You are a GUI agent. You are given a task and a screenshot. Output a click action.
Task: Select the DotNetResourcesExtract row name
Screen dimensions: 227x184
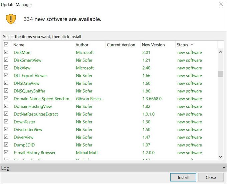point(36,114)
